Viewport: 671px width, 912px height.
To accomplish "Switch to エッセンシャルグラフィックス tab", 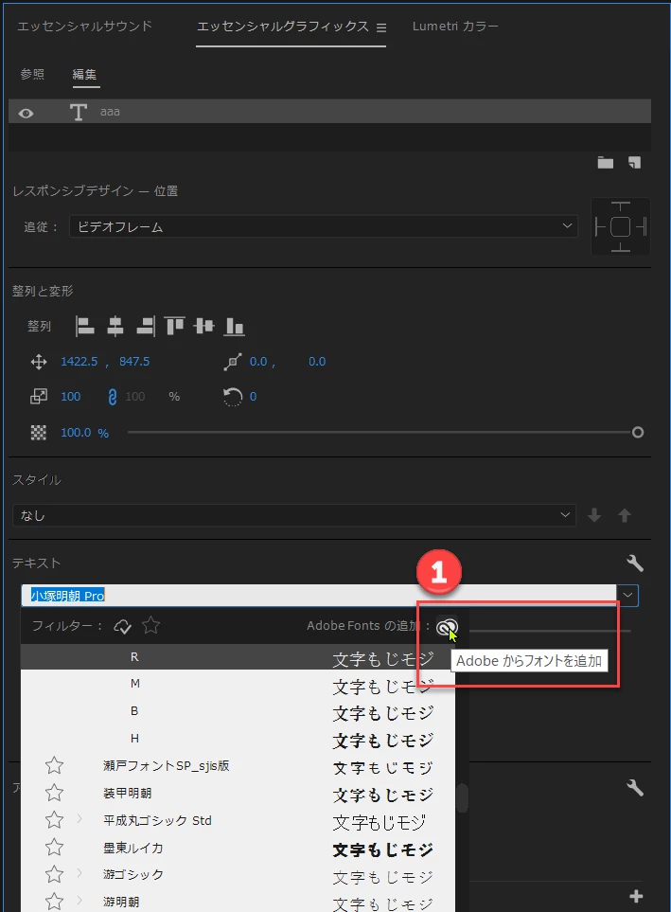I will (283, 27).
